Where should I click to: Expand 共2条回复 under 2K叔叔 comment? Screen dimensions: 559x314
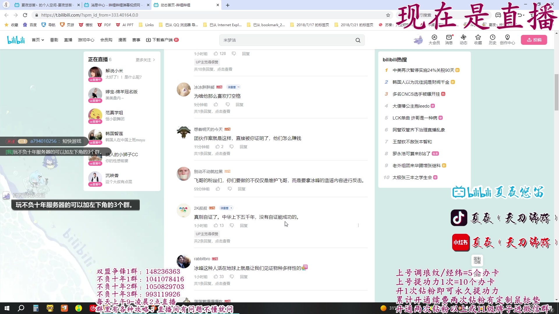tap(212, 241)
